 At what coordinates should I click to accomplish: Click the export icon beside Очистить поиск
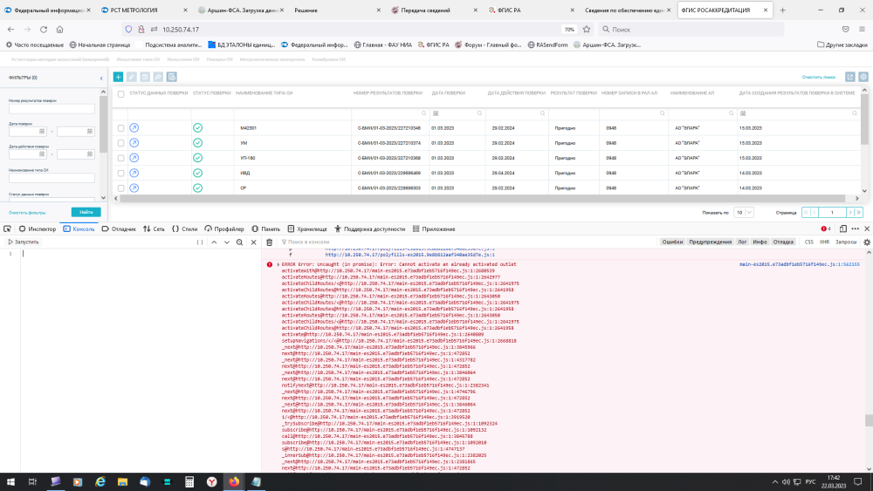pyautogui.click(x=849, y=77)
